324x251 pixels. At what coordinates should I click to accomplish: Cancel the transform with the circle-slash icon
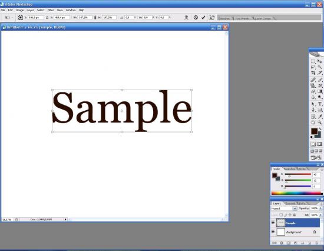(x=196, y=18)
